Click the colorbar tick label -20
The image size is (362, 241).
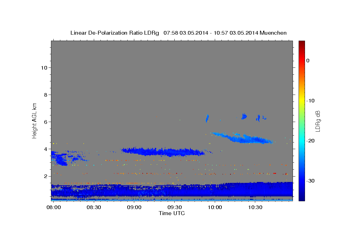pyautogui.click(x=310, y=141)
